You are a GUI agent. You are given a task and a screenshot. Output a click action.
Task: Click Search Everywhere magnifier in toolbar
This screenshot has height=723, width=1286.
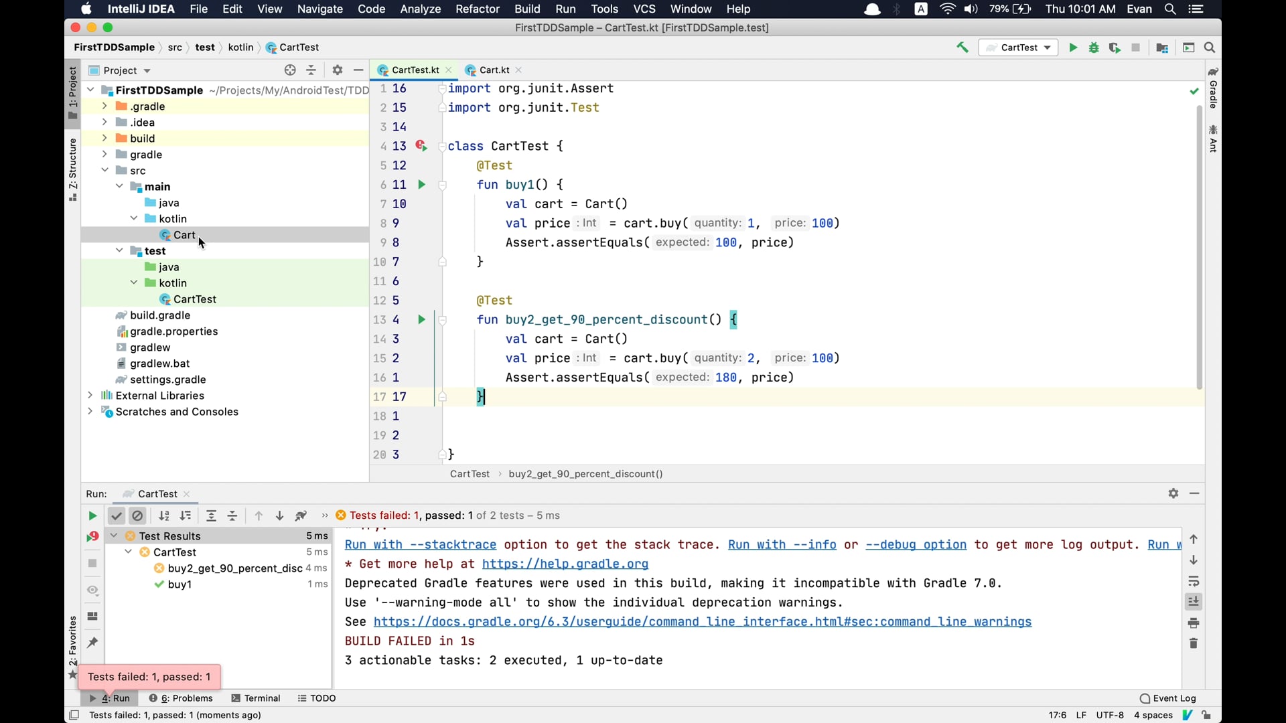(1210, 48)
